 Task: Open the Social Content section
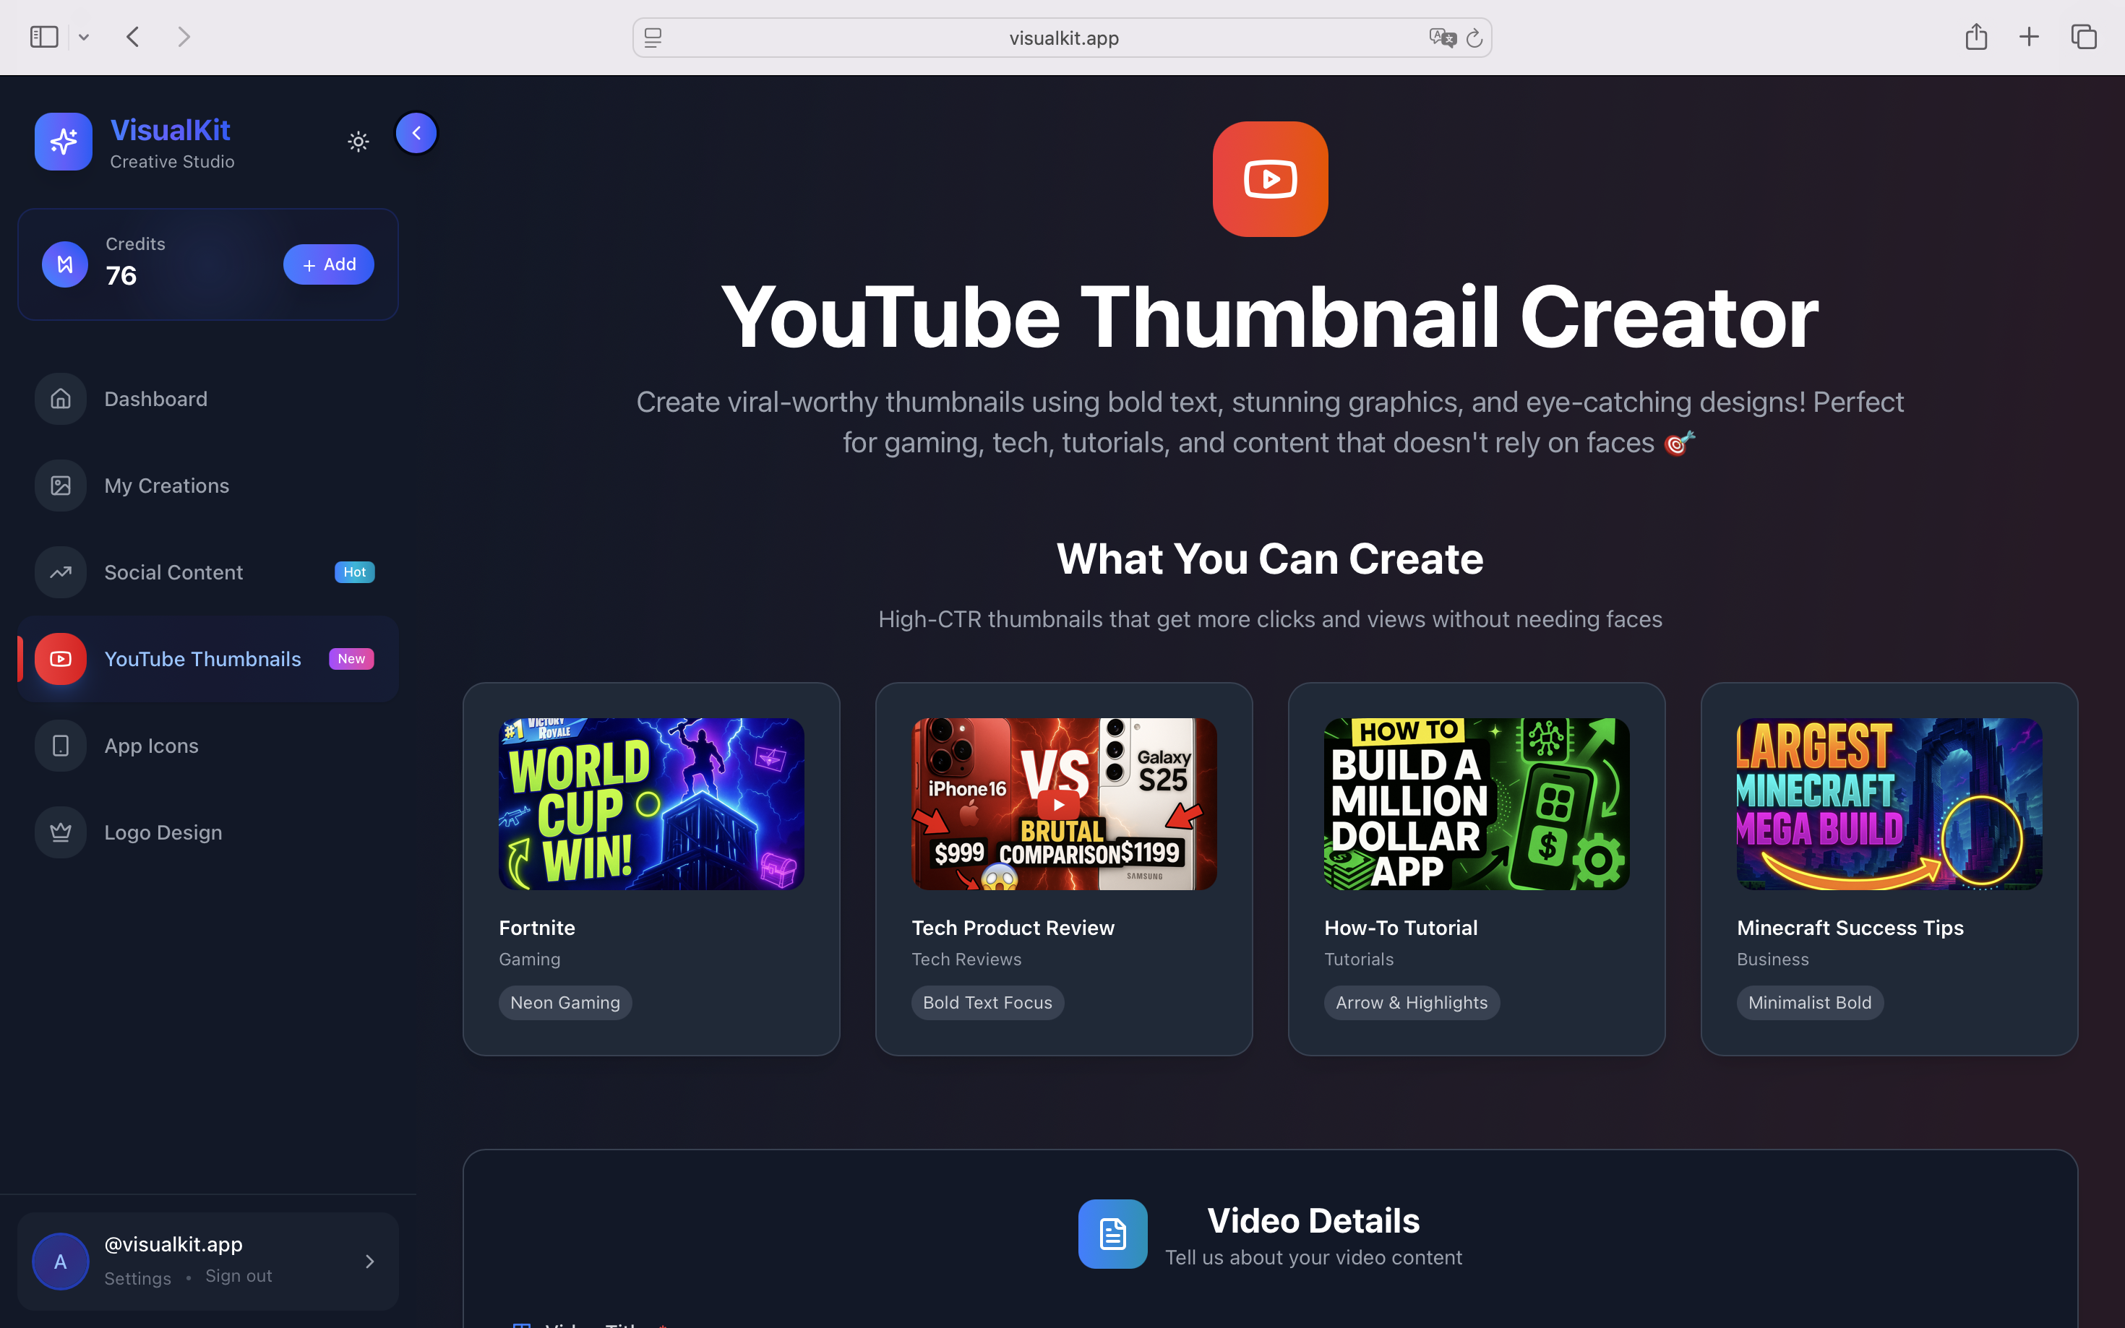pyautogui.click(x=208, y=573)
